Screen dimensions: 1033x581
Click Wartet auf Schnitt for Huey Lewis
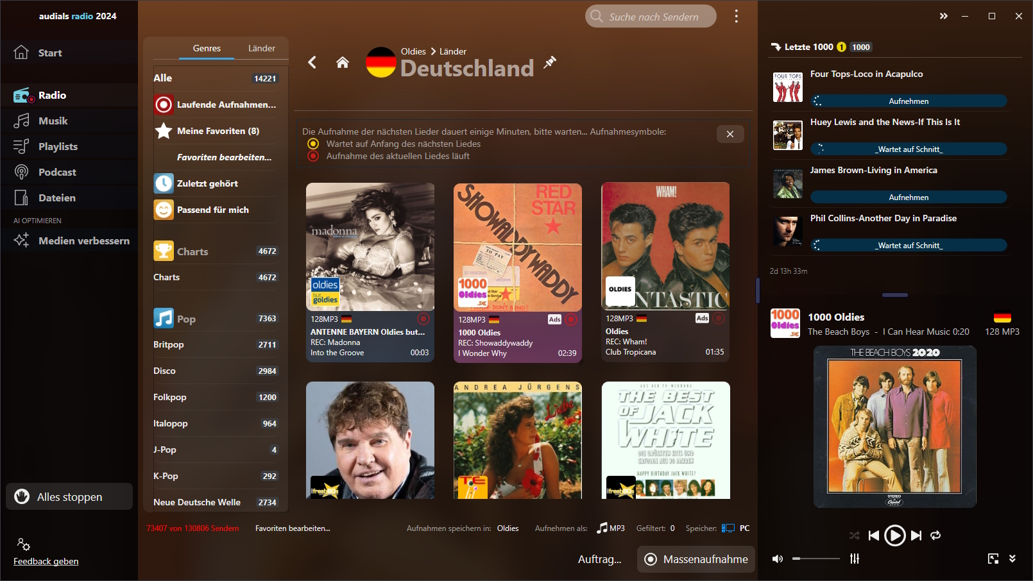coord(909,149)
